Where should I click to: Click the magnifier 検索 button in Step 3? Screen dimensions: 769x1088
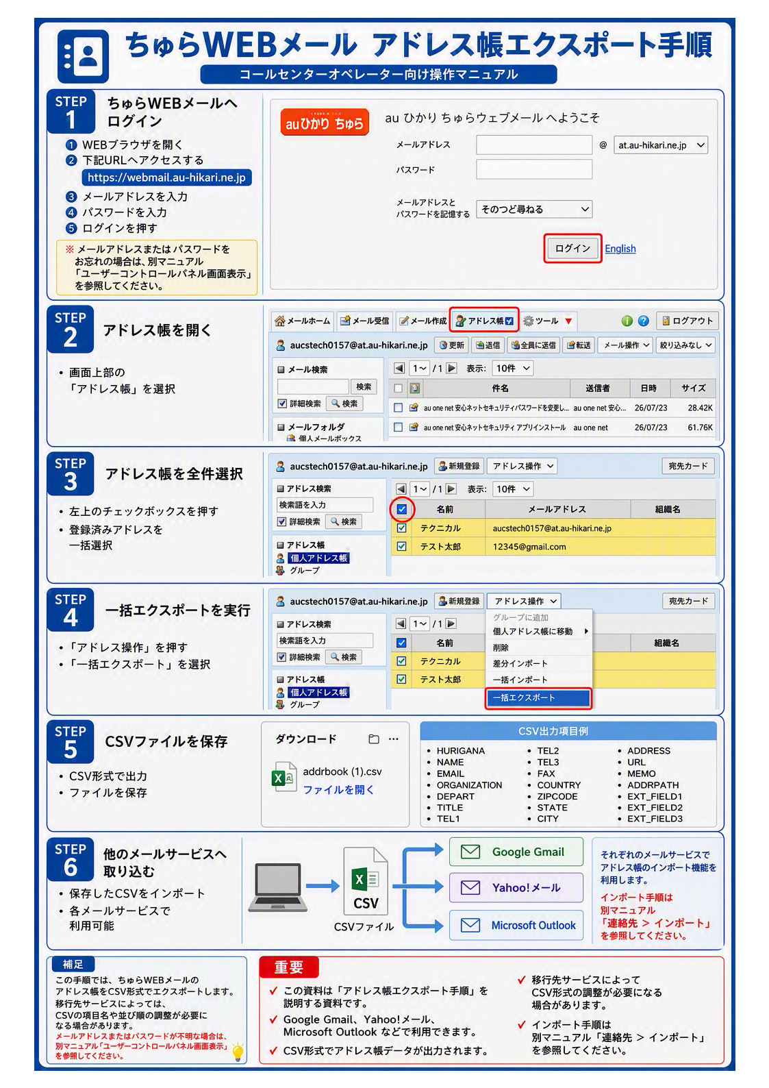tap(344, 522)
